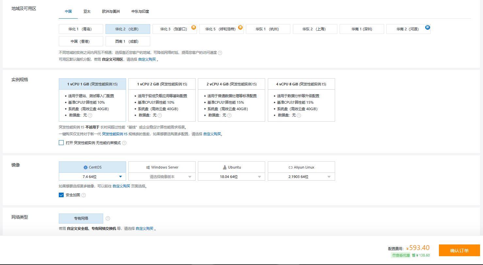Open the CentOS version dropdown

coord(120,176)
